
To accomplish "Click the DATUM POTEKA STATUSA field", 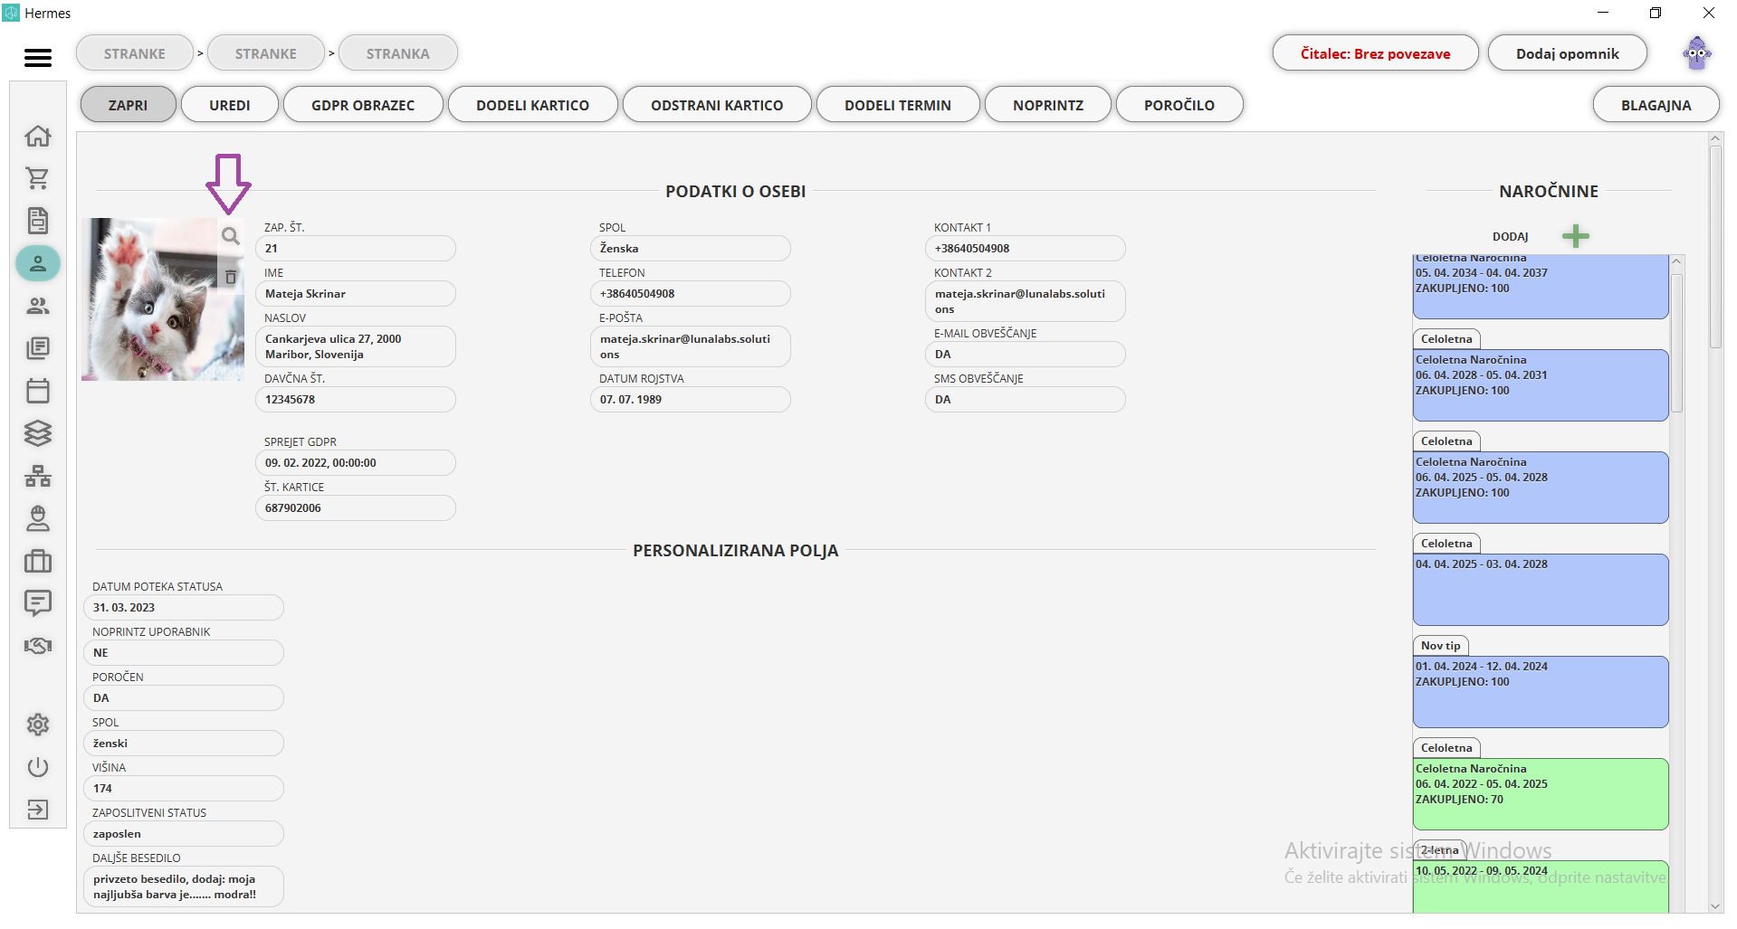I will pyautogui.click(x=184, y=608).
